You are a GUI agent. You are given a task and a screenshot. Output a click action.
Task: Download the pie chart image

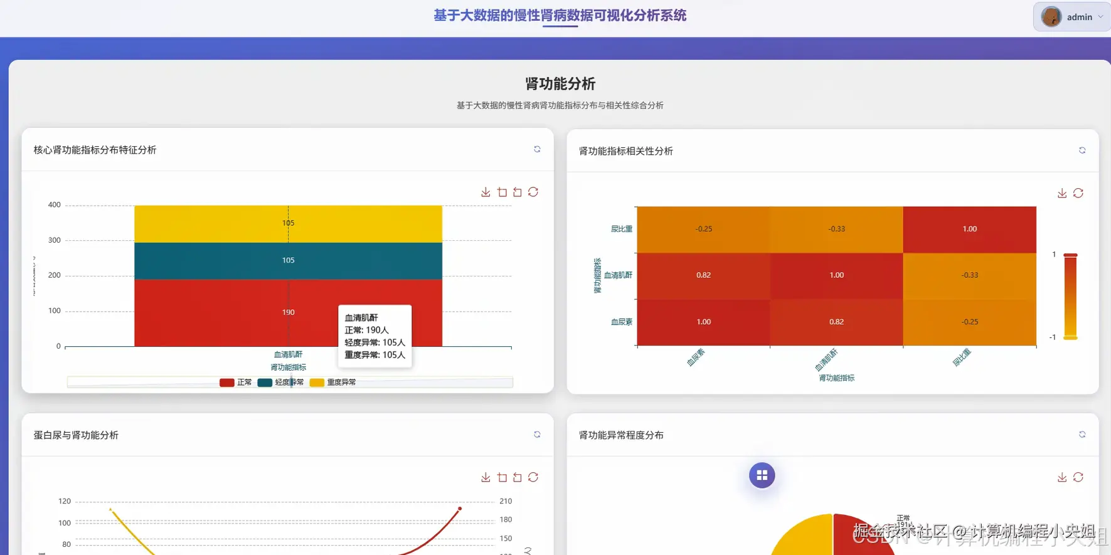pyautogui.click(x=1062, y=477)
